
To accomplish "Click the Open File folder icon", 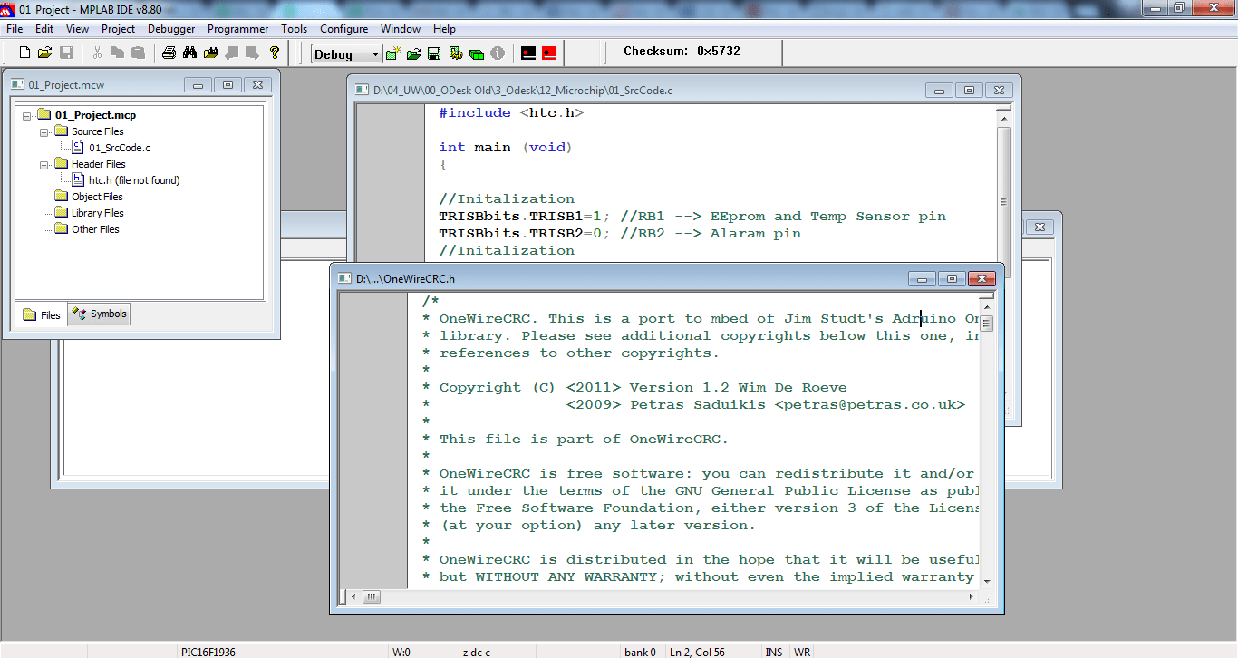I will tap(45, 53).
